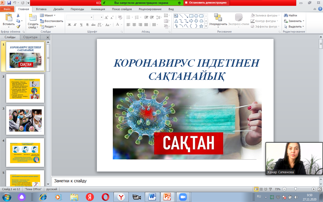Click the Cut scissors icon
This screenshot has width=323, height=202.
pyautogui.click(x=18, y=16)
